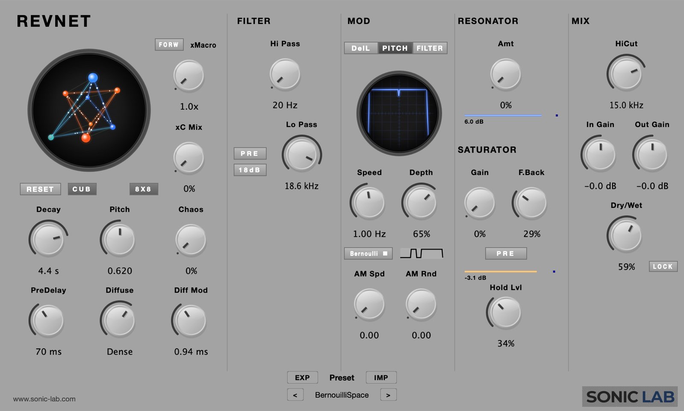The height and width of the screenshot is (411, 684).
Task: Go to the previous preset arrow
Action: click(295, 395)
